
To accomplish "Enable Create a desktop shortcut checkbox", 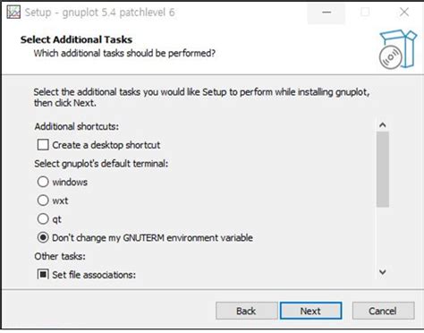I will pyautogui.click(x=43, y=145).
